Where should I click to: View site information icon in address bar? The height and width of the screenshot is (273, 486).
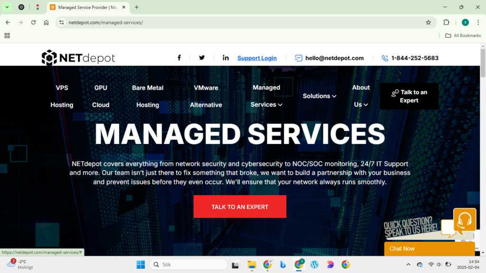(62, 22)
